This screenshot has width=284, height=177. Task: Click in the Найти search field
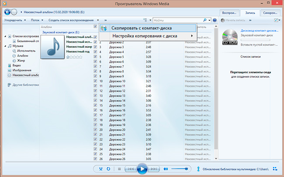point(178,20)
